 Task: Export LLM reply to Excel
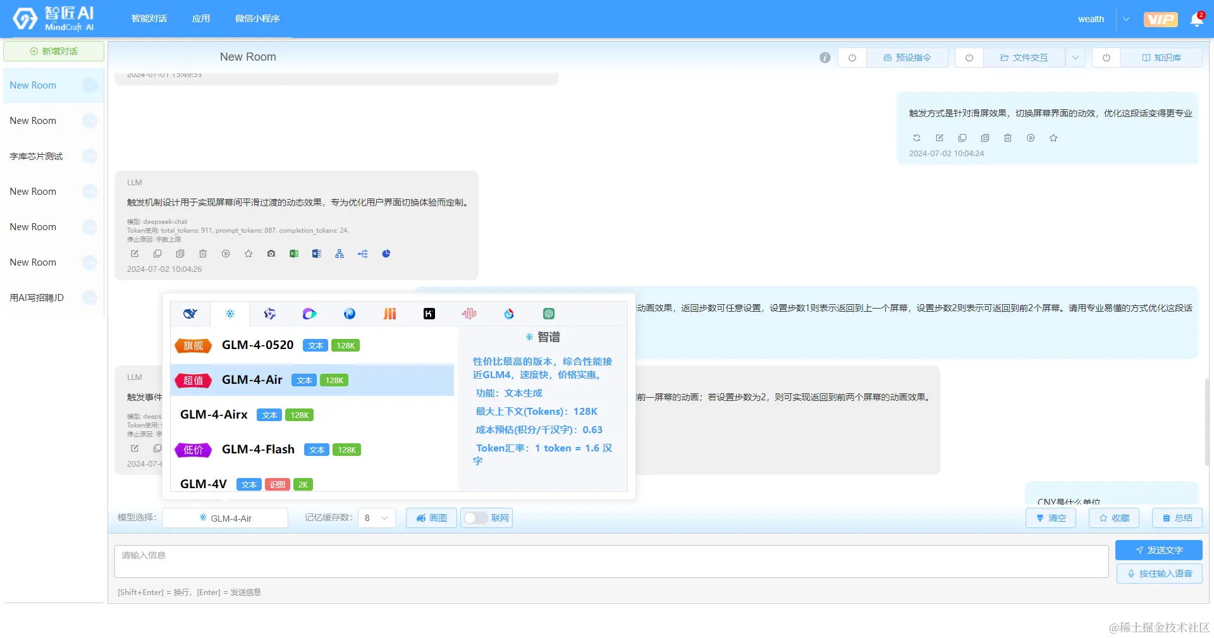click(294, 254)
